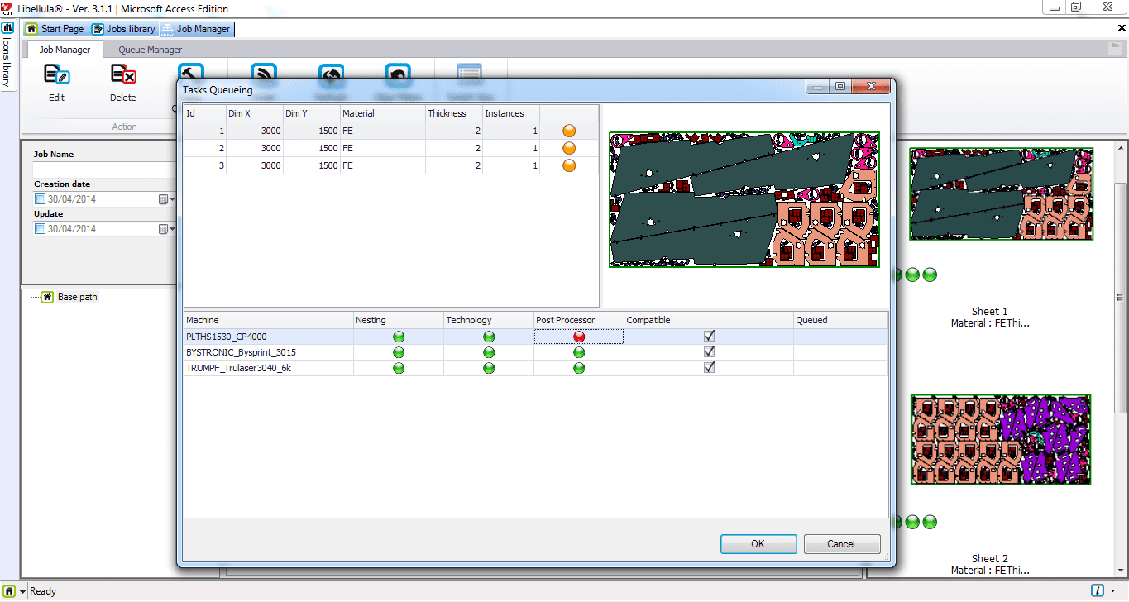Click orange status ball in task row 1
The image size is (1129, 602).
point(569,131)
